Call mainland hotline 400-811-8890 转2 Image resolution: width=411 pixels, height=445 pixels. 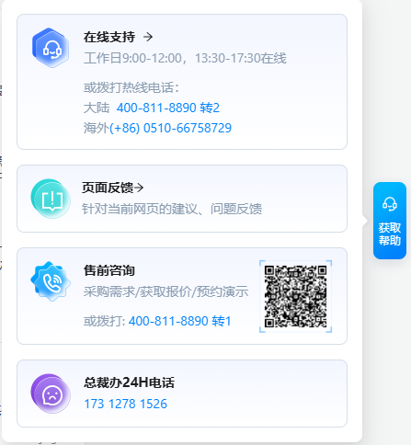pyautogui.click(x=168, y=108)
